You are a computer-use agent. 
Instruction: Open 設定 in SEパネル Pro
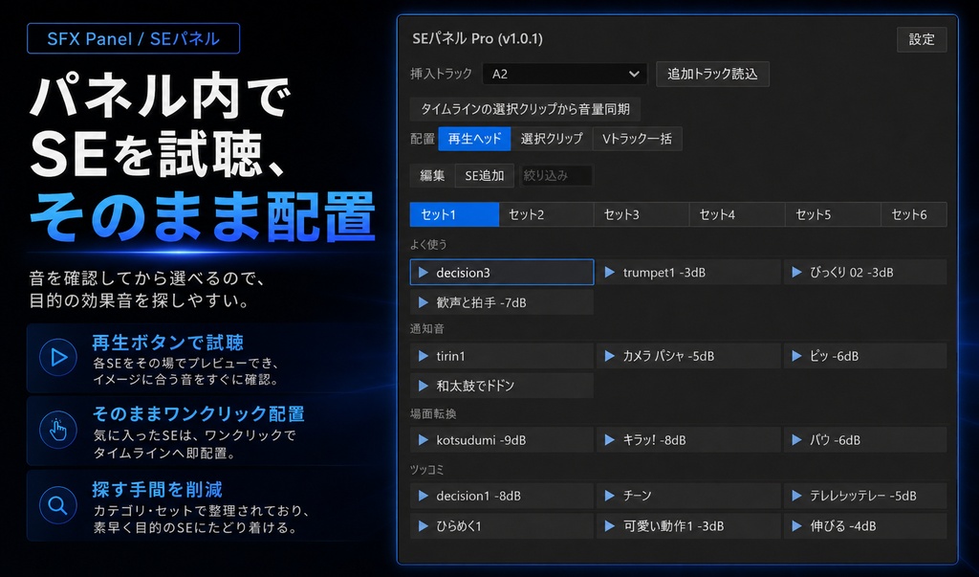922,39
